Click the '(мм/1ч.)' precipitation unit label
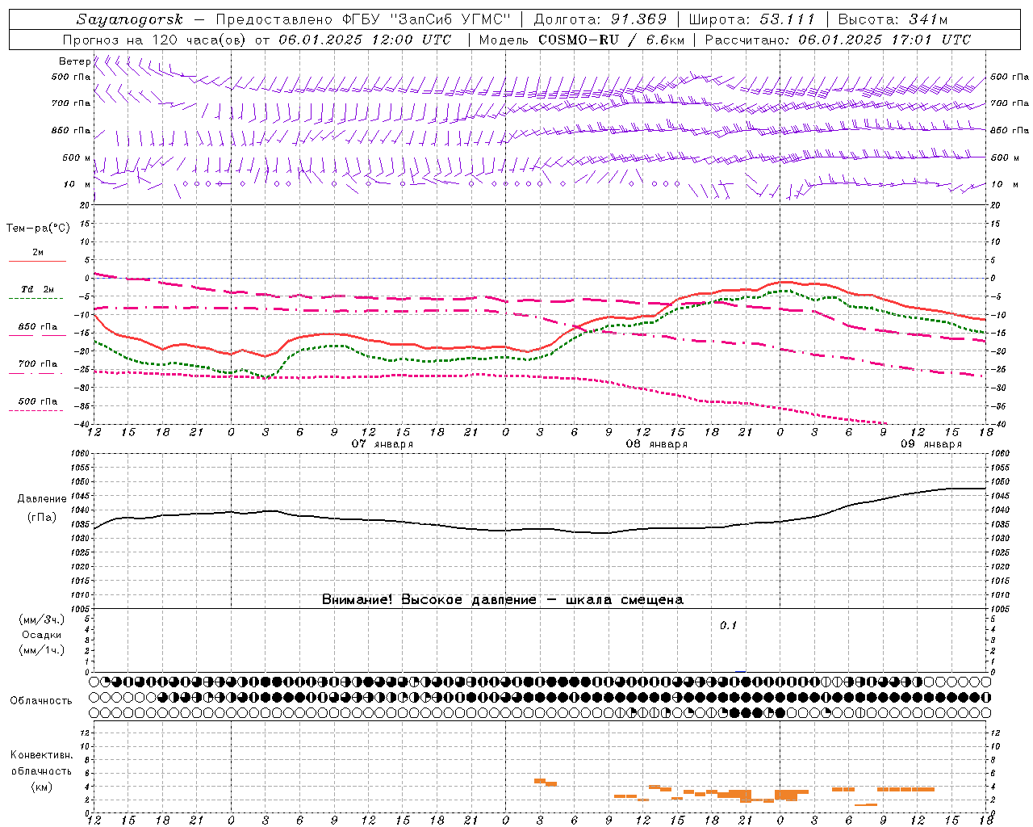The height and width of the screenshot is (827, 1033). point(42,650)
